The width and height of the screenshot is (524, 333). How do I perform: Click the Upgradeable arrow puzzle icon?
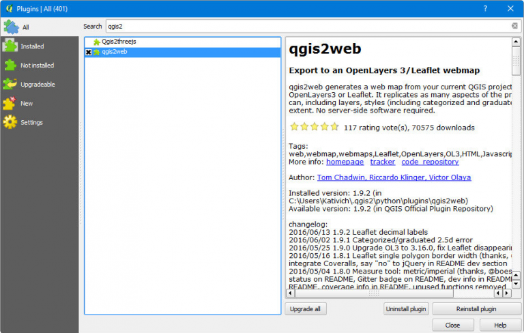coord(10,84)
